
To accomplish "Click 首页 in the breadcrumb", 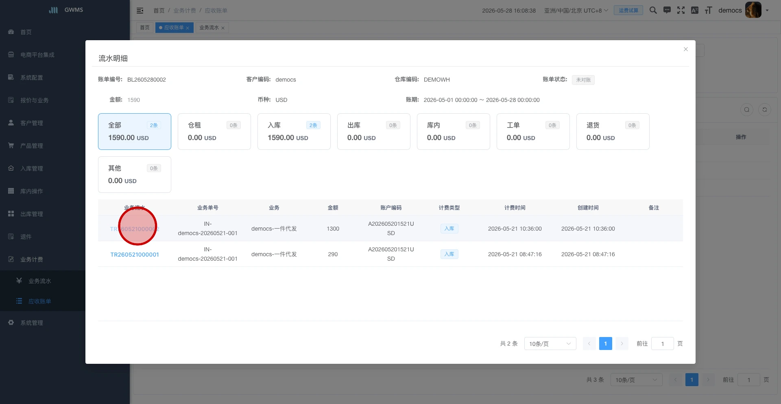I will pos(159,11).
